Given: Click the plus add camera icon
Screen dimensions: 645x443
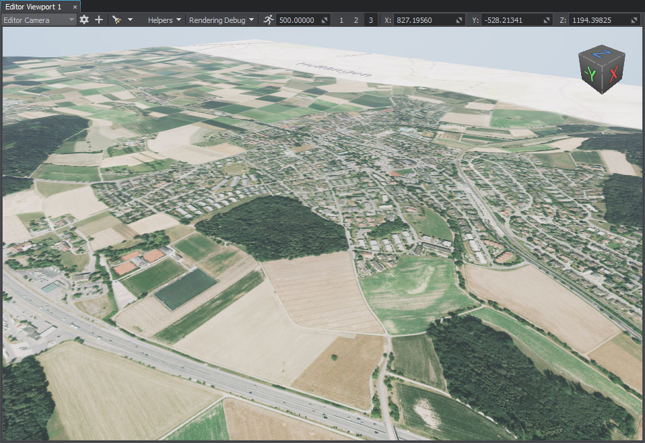Looking at the screenshot, I should point(99,20).
